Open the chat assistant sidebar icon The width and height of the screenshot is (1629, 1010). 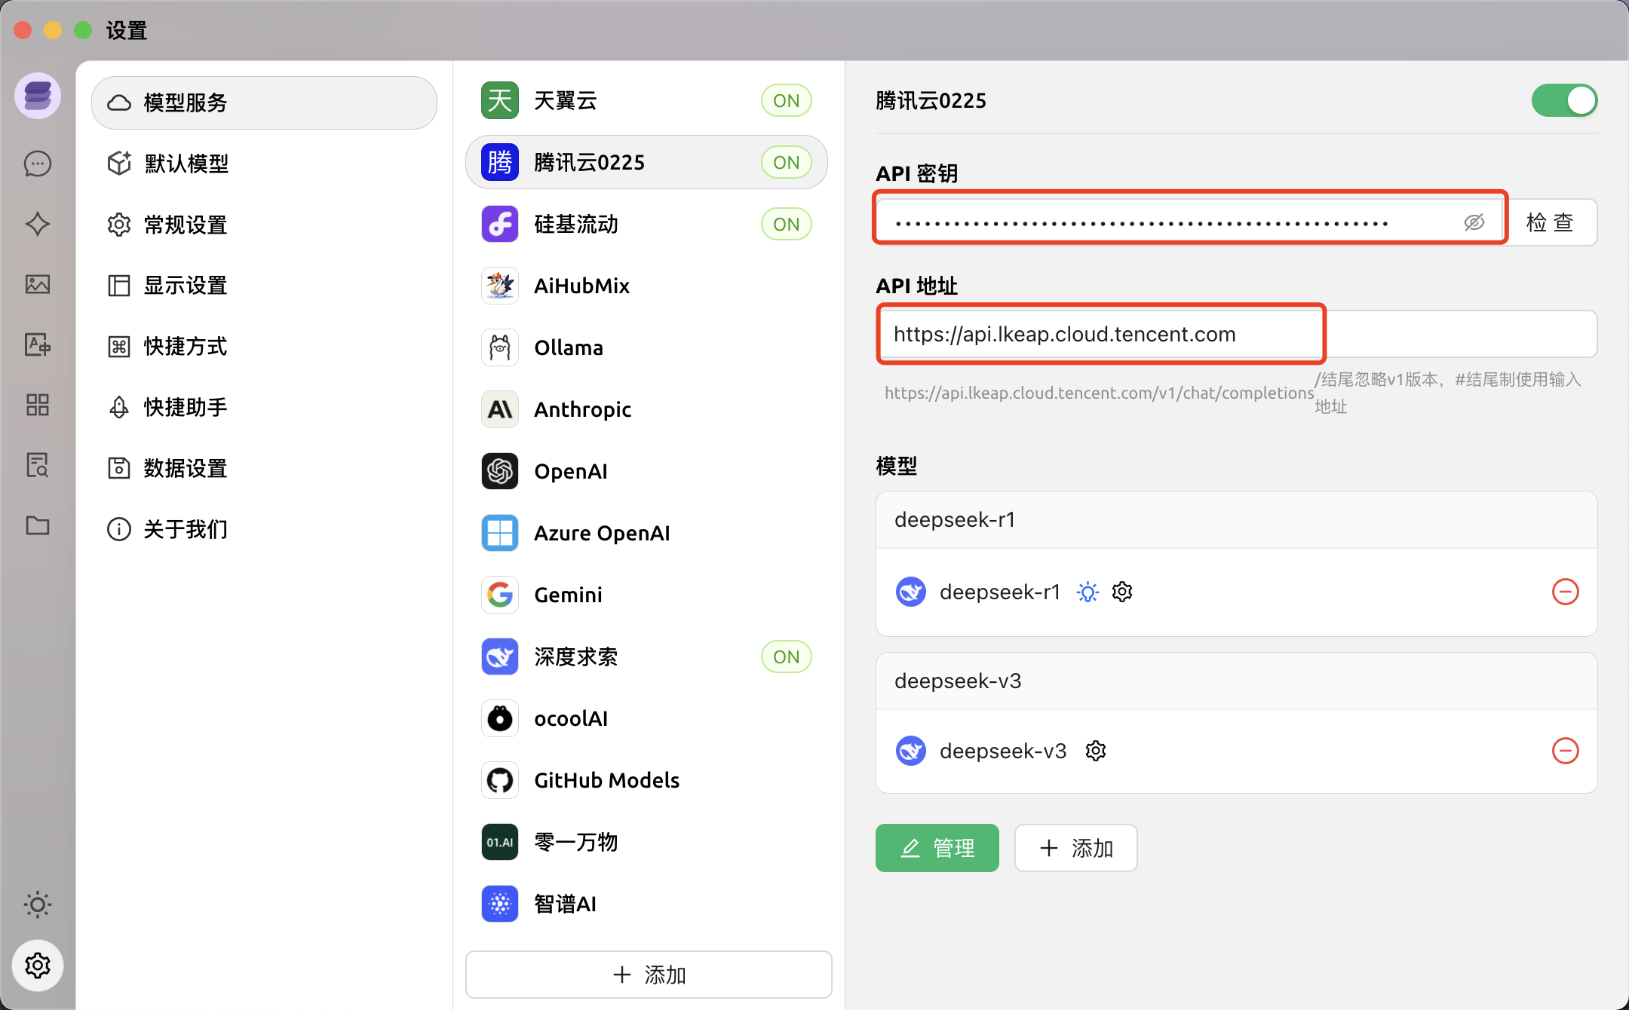38,164
